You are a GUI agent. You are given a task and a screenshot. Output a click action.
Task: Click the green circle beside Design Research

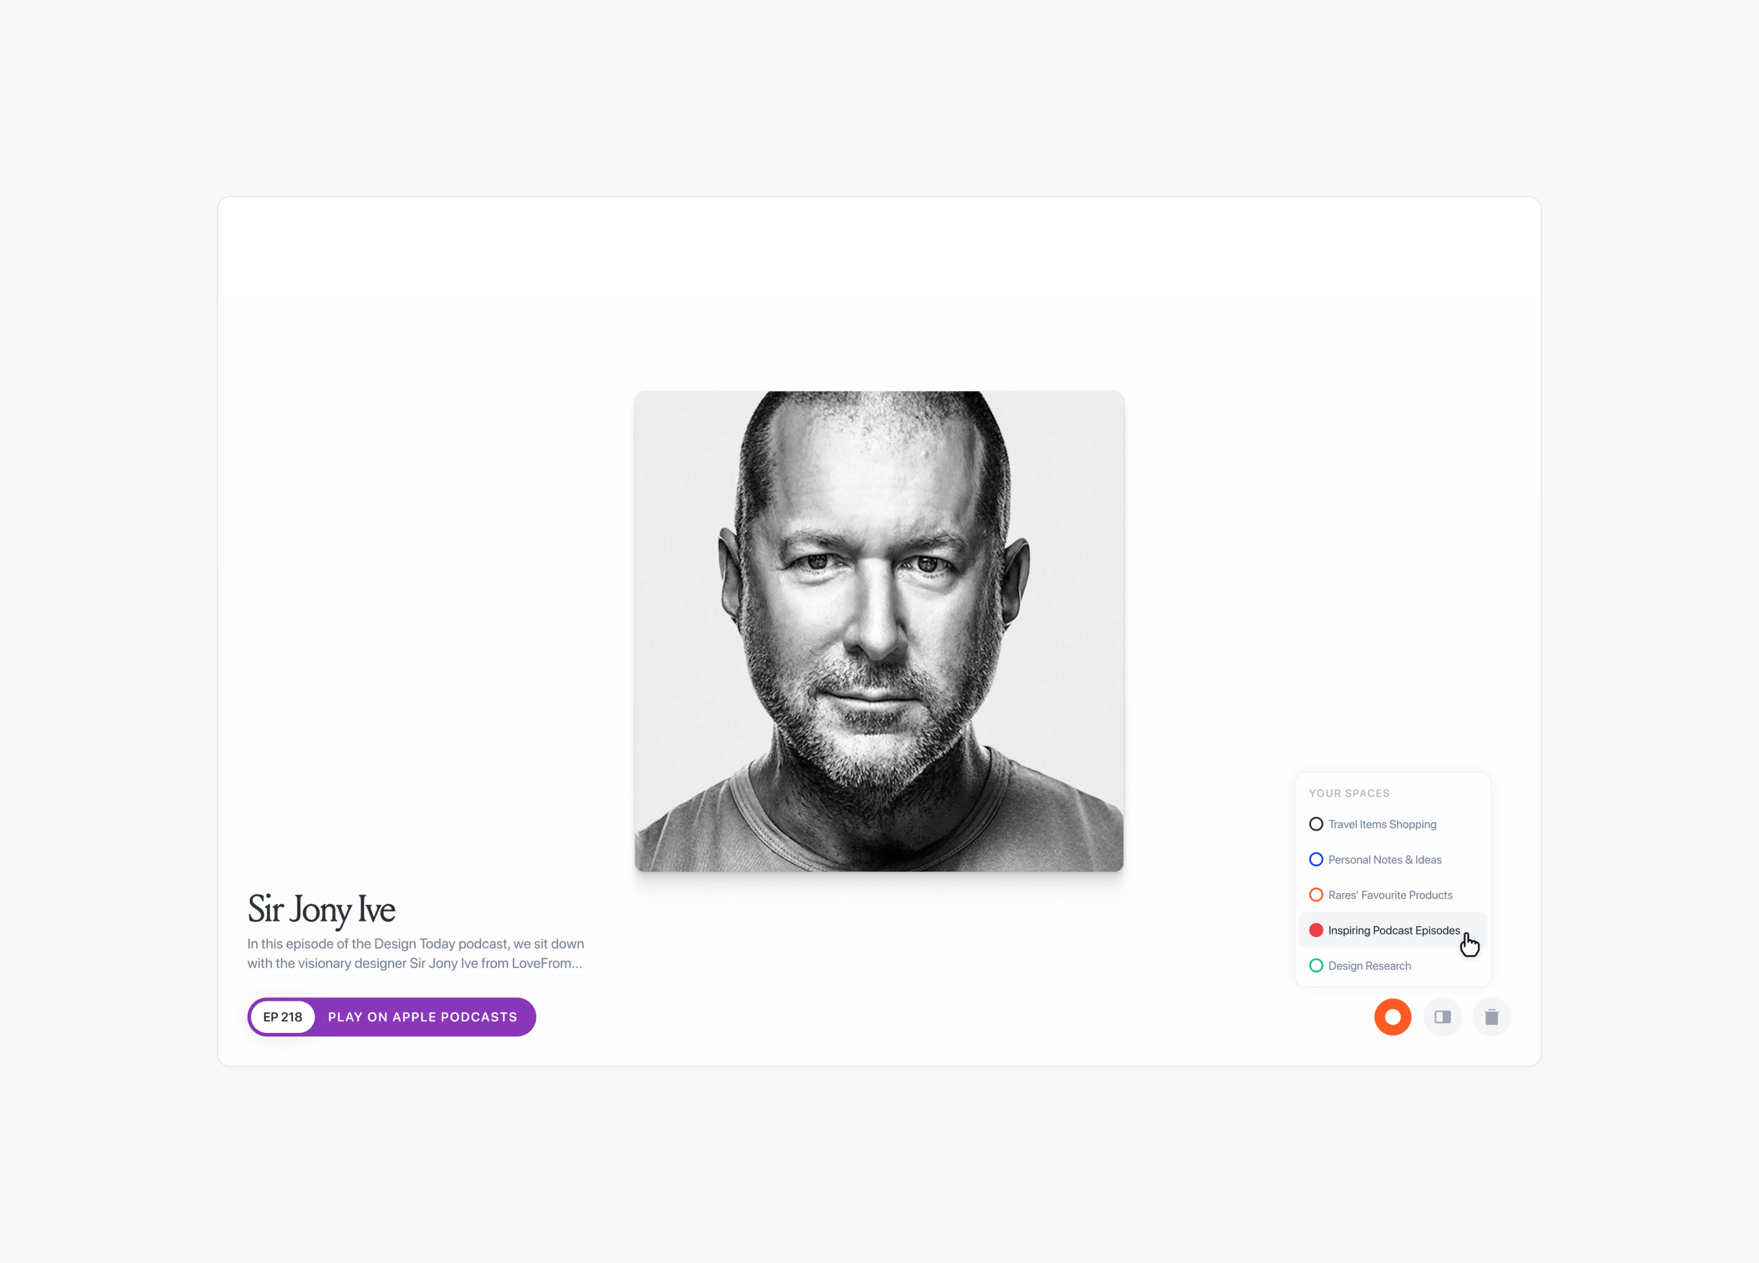(x=1316, y=966)
